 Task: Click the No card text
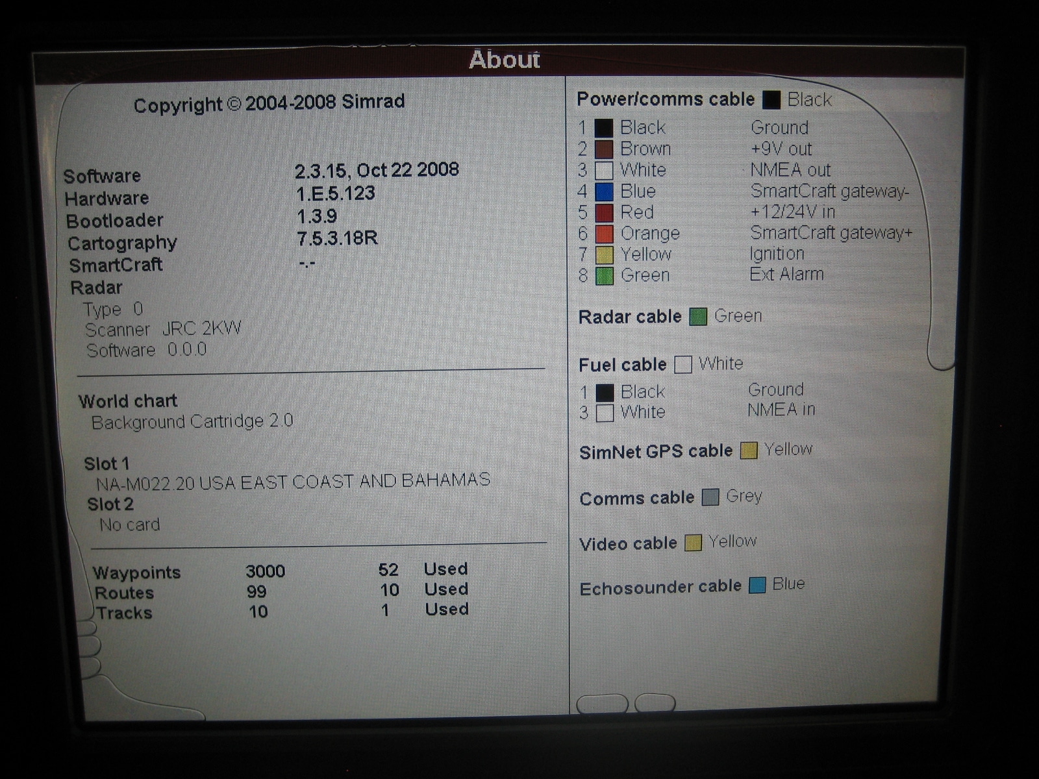click(x=130, y=525)
